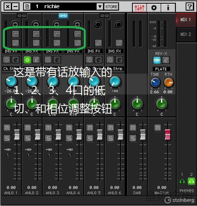
Task: Solo channel ANLG 6
Action: tap(110, 138)
